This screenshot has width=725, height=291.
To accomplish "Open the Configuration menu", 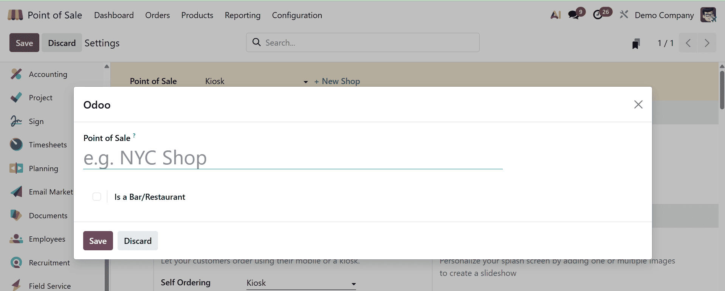I will tap(297, 15).
